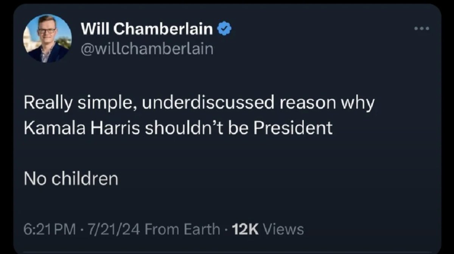Screen dimensions: 454x254
Task: Click the word Views in tweet footer
Action: [283, 229]
